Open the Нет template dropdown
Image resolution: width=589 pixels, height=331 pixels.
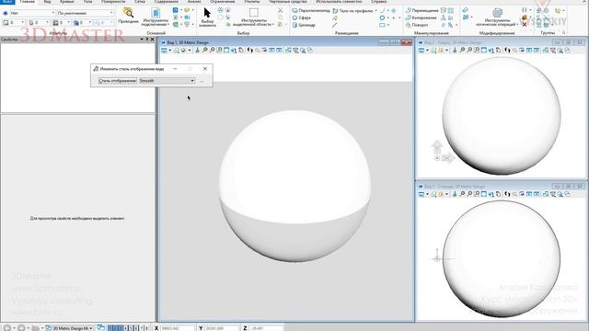pyautogui.click(x=32, y=13)
